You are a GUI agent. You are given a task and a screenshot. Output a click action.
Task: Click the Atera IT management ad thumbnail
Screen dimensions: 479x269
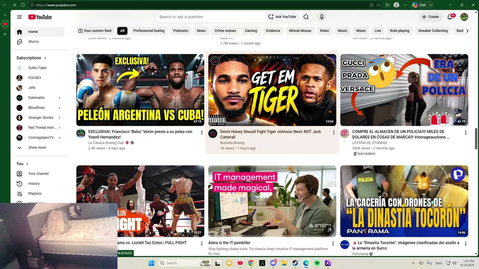point(272,201)
